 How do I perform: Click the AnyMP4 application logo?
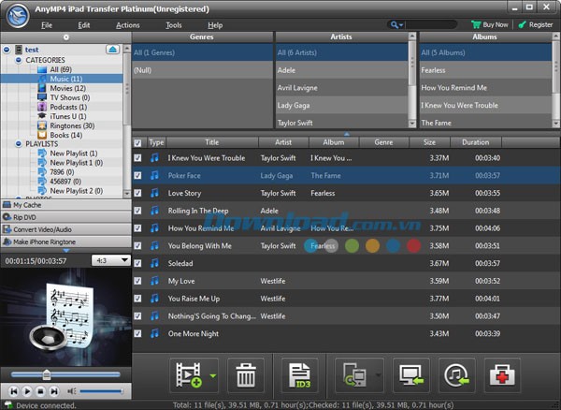coord(18,16)
